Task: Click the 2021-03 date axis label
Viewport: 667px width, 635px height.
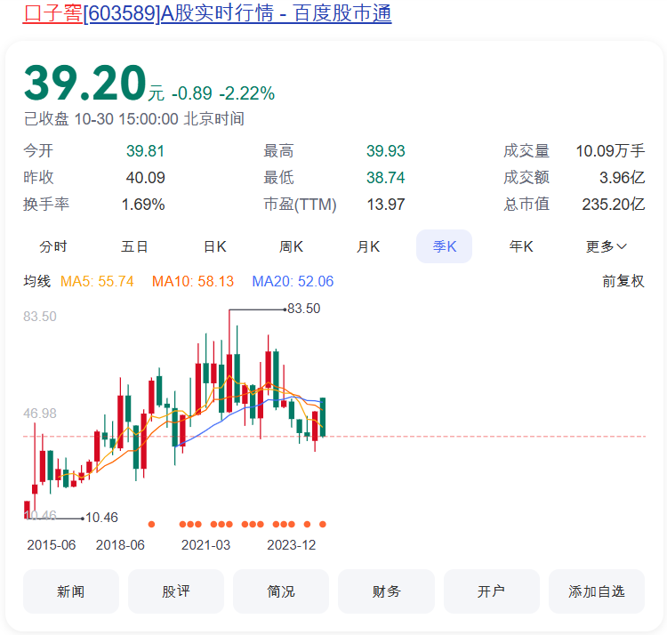Action: [205, 545]
